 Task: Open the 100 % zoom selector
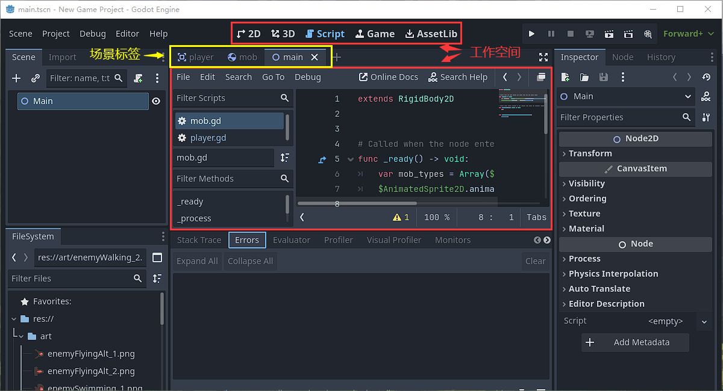436,217
